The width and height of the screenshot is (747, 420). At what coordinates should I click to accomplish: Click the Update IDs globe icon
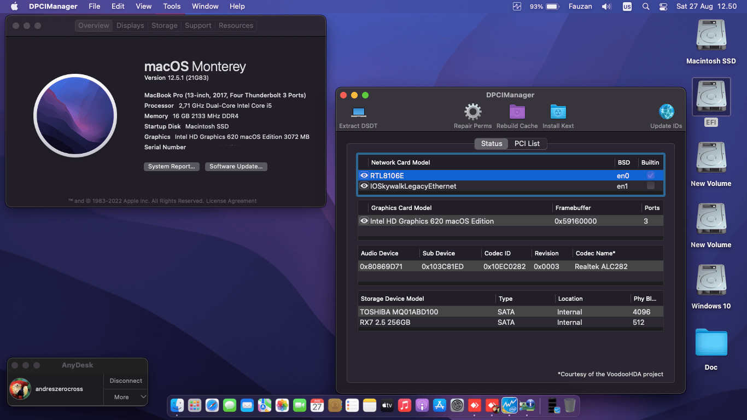pyautogui.click(x=666, y=112)
